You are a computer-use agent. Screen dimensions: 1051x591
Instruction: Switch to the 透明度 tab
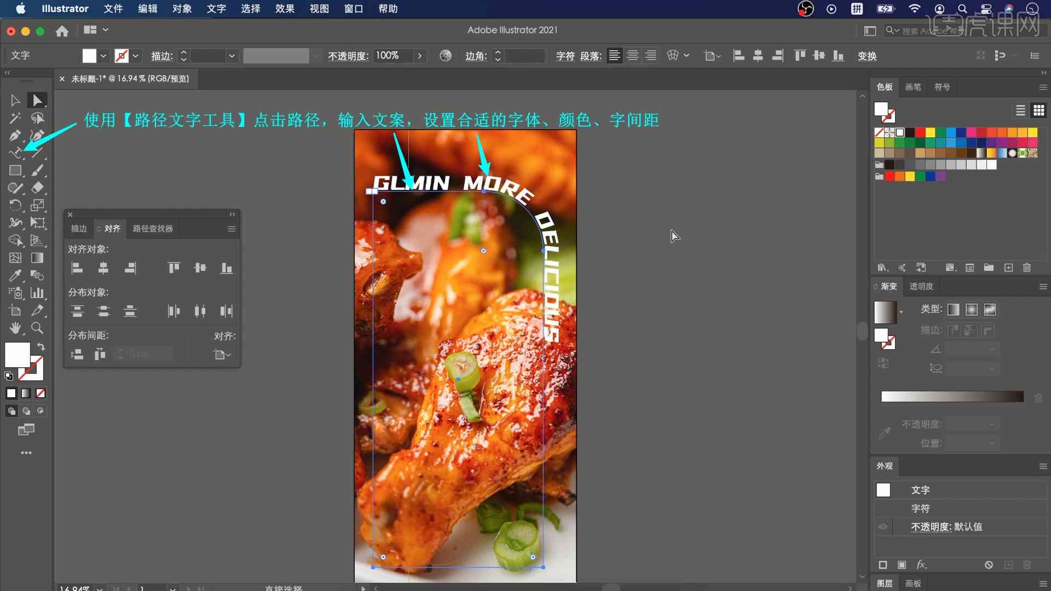[x=921, y=286]
